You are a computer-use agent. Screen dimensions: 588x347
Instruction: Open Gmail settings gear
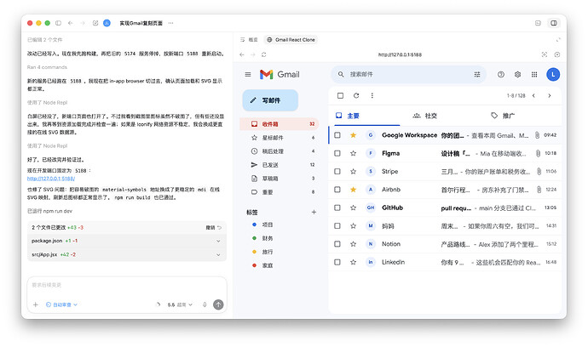pos(517,75)
